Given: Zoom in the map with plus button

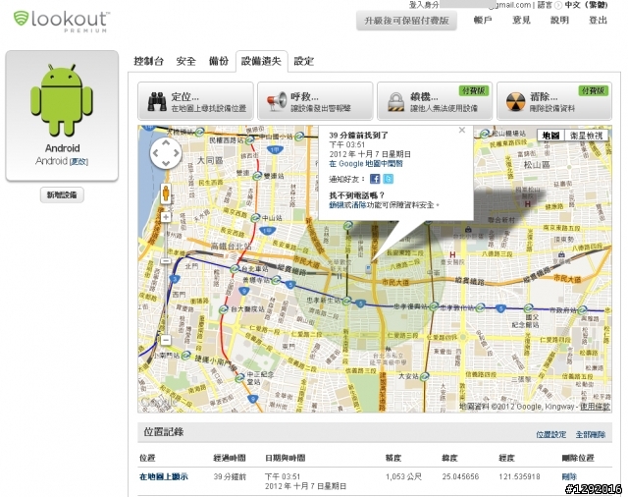Looking at the screenshot, I should (x=166, y=217).
